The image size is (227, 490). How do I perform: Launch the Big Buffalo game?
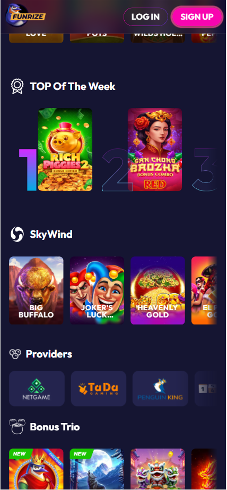(36, 290)
